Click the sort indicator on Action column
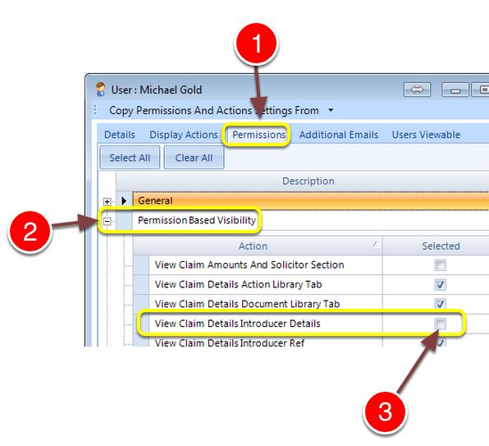Image resolution: width=489 pixels, height=446 pixels. 376,245
